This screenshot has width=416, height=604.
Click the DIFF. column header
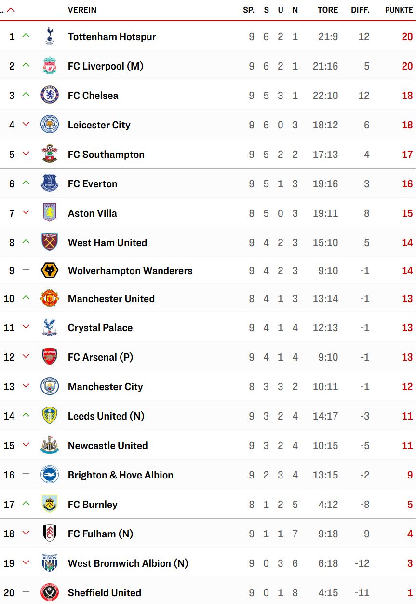(x=360, y=10)
